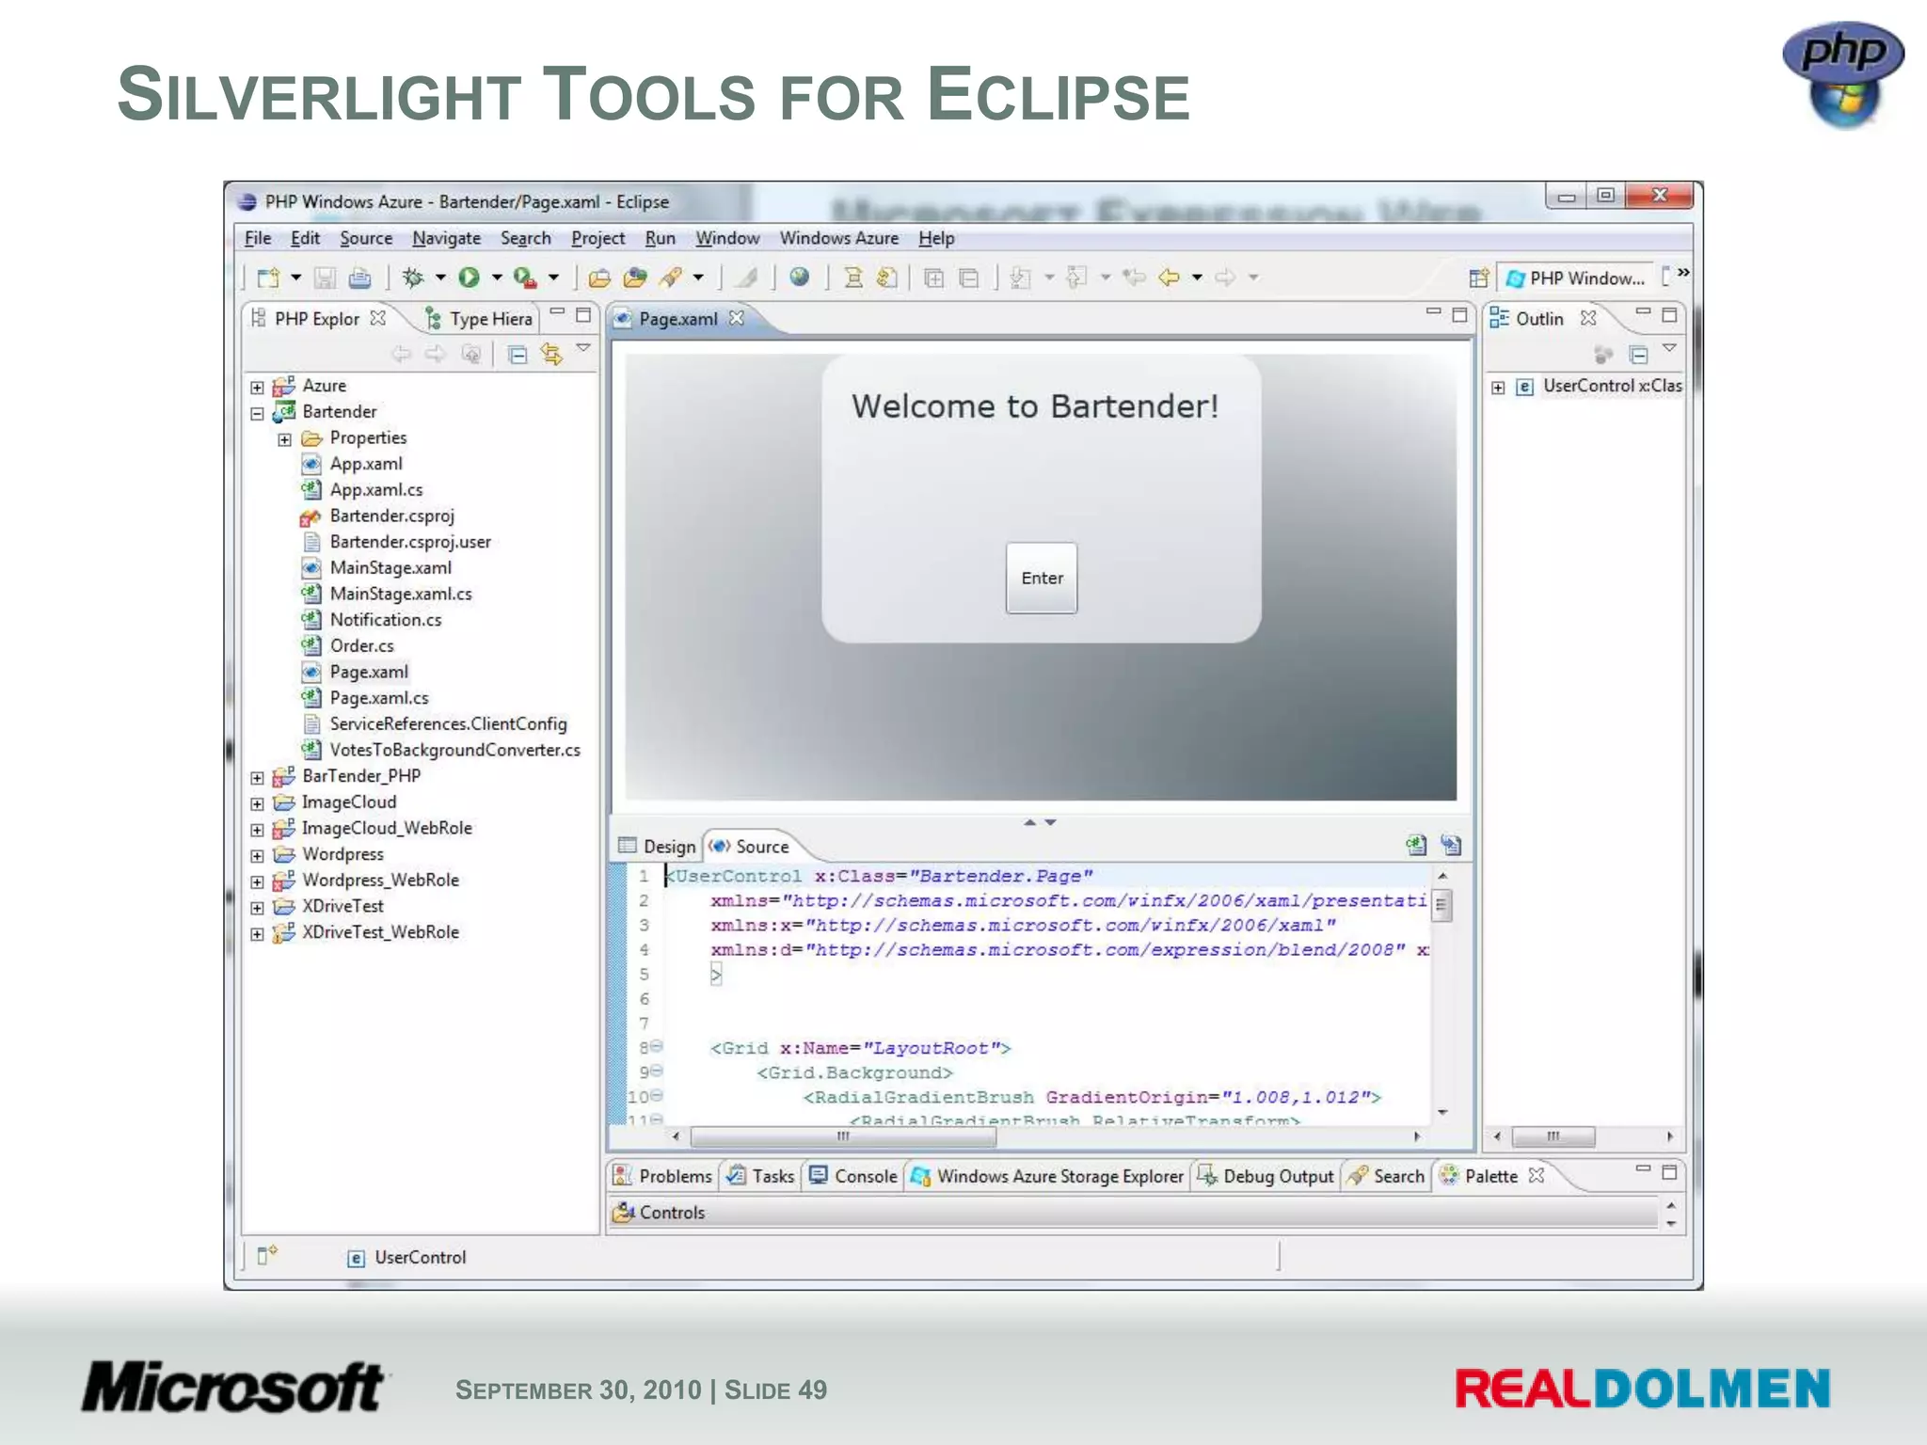Open dropdown arrow next to Debug icon
The image size is (1927, 1445).
point(439,278)
